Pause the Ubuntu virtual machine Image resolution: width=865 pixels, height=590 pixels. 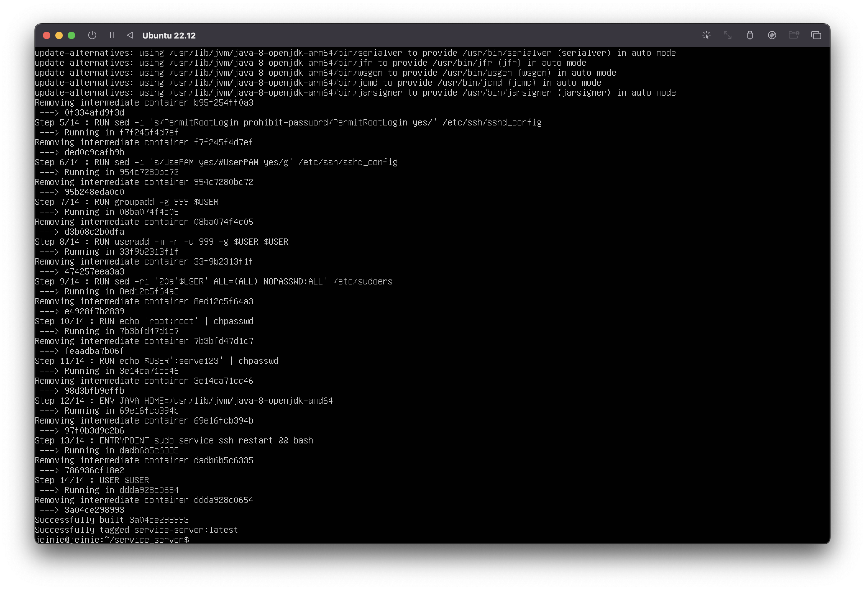(112, 35)
